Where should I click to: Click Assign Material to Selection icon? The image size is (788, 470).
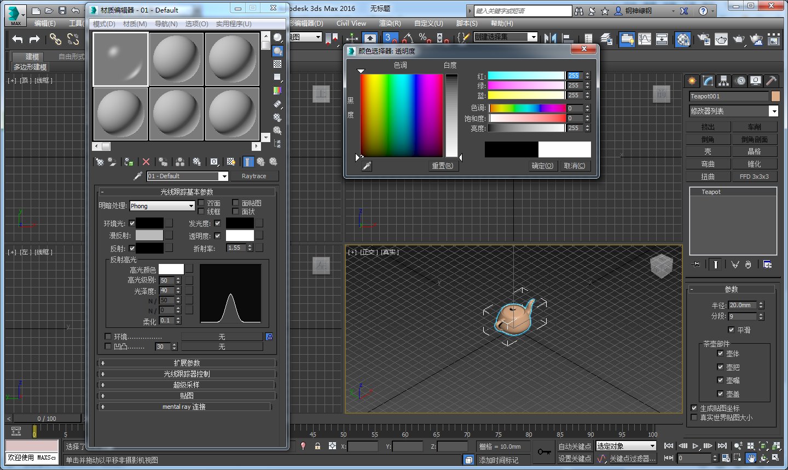pyautogui.click(x=129, y=162)
